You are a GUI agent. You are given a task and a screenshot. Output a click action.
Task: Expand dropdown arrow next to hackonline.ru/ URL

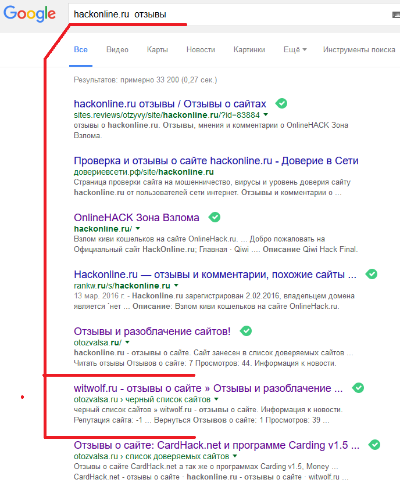(138, 228)
